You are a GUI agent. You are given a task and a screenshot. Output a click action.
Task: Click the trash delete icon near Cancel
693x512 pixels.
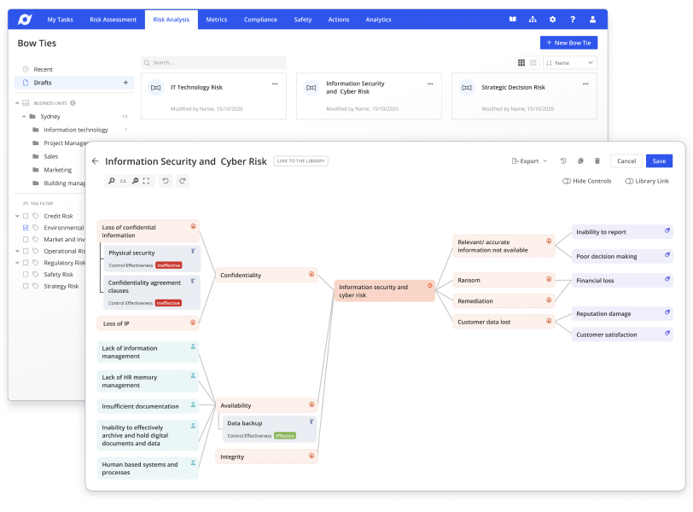coord(597,161)
